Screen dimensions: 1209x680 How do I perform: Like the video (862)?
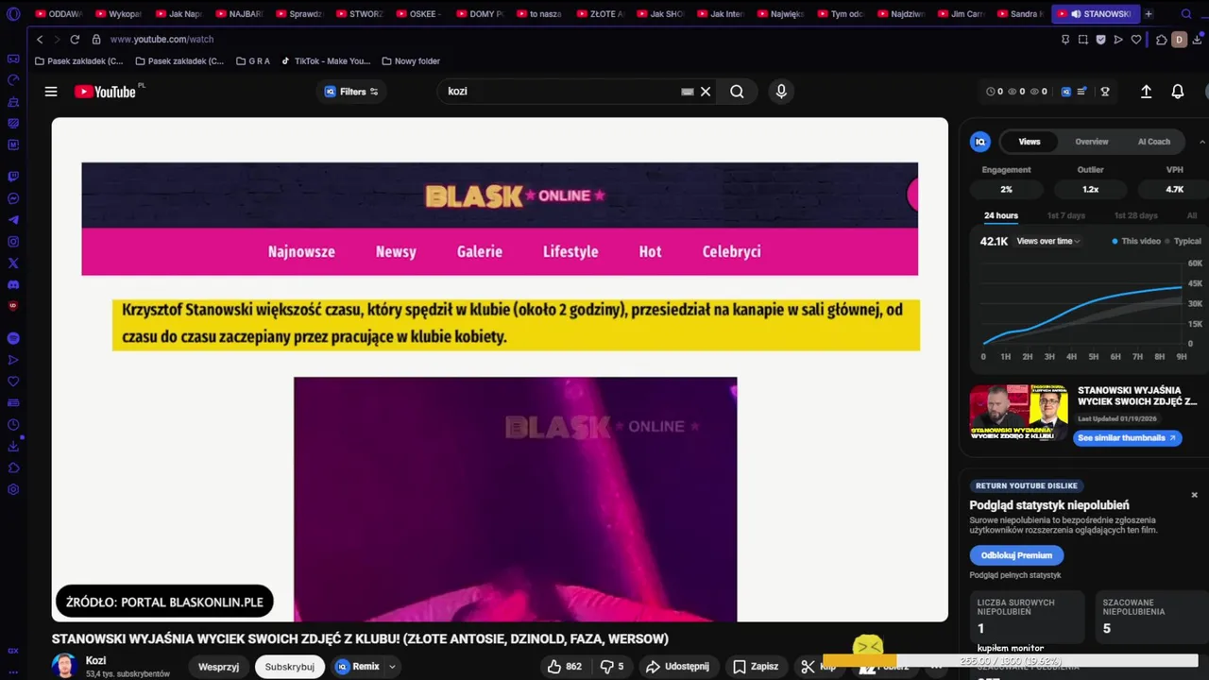tap(564, 667)
